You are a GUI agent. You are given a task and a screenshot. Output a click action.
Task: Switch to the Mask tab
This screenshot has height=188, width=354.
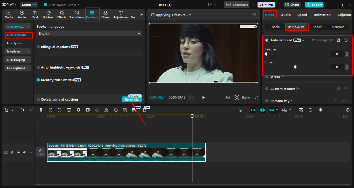(x=317, y=27)
